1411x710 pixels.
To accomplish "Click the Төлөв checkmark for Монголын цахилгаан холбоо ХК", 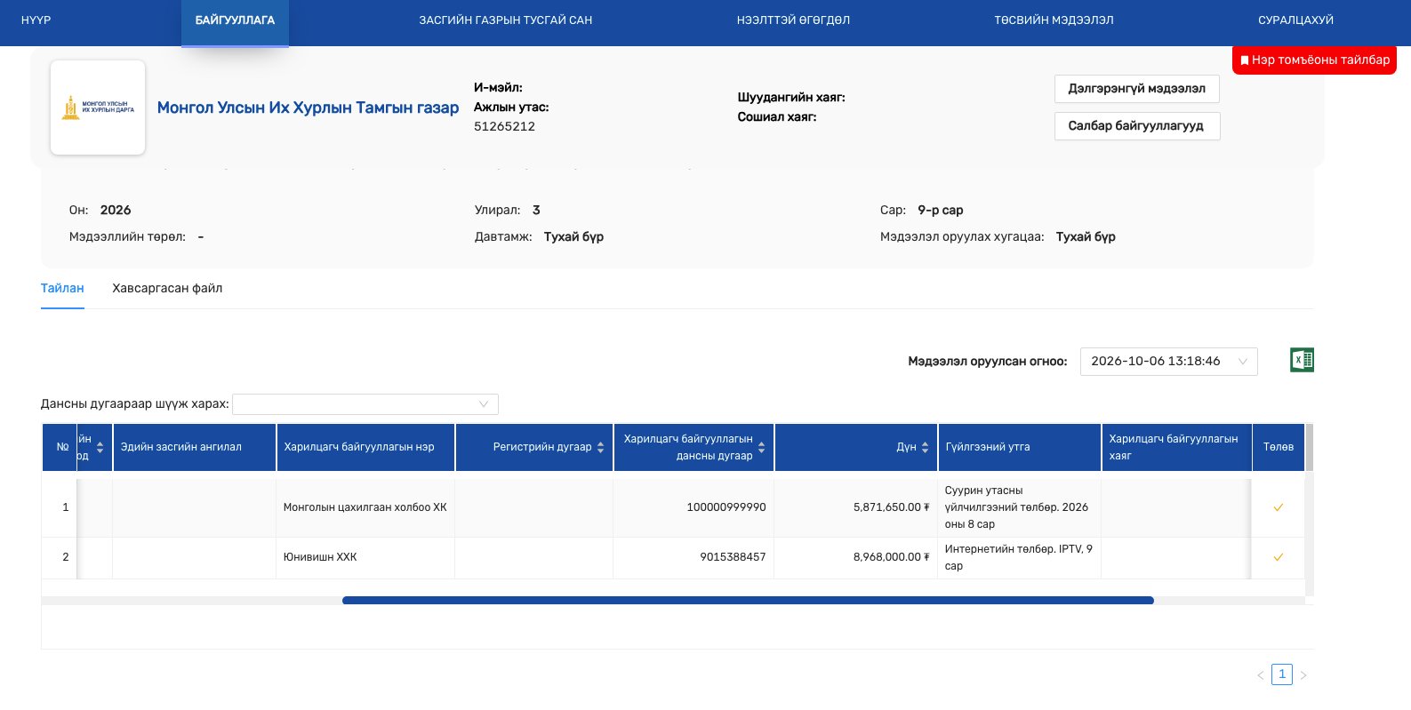I will (1278, 507).
